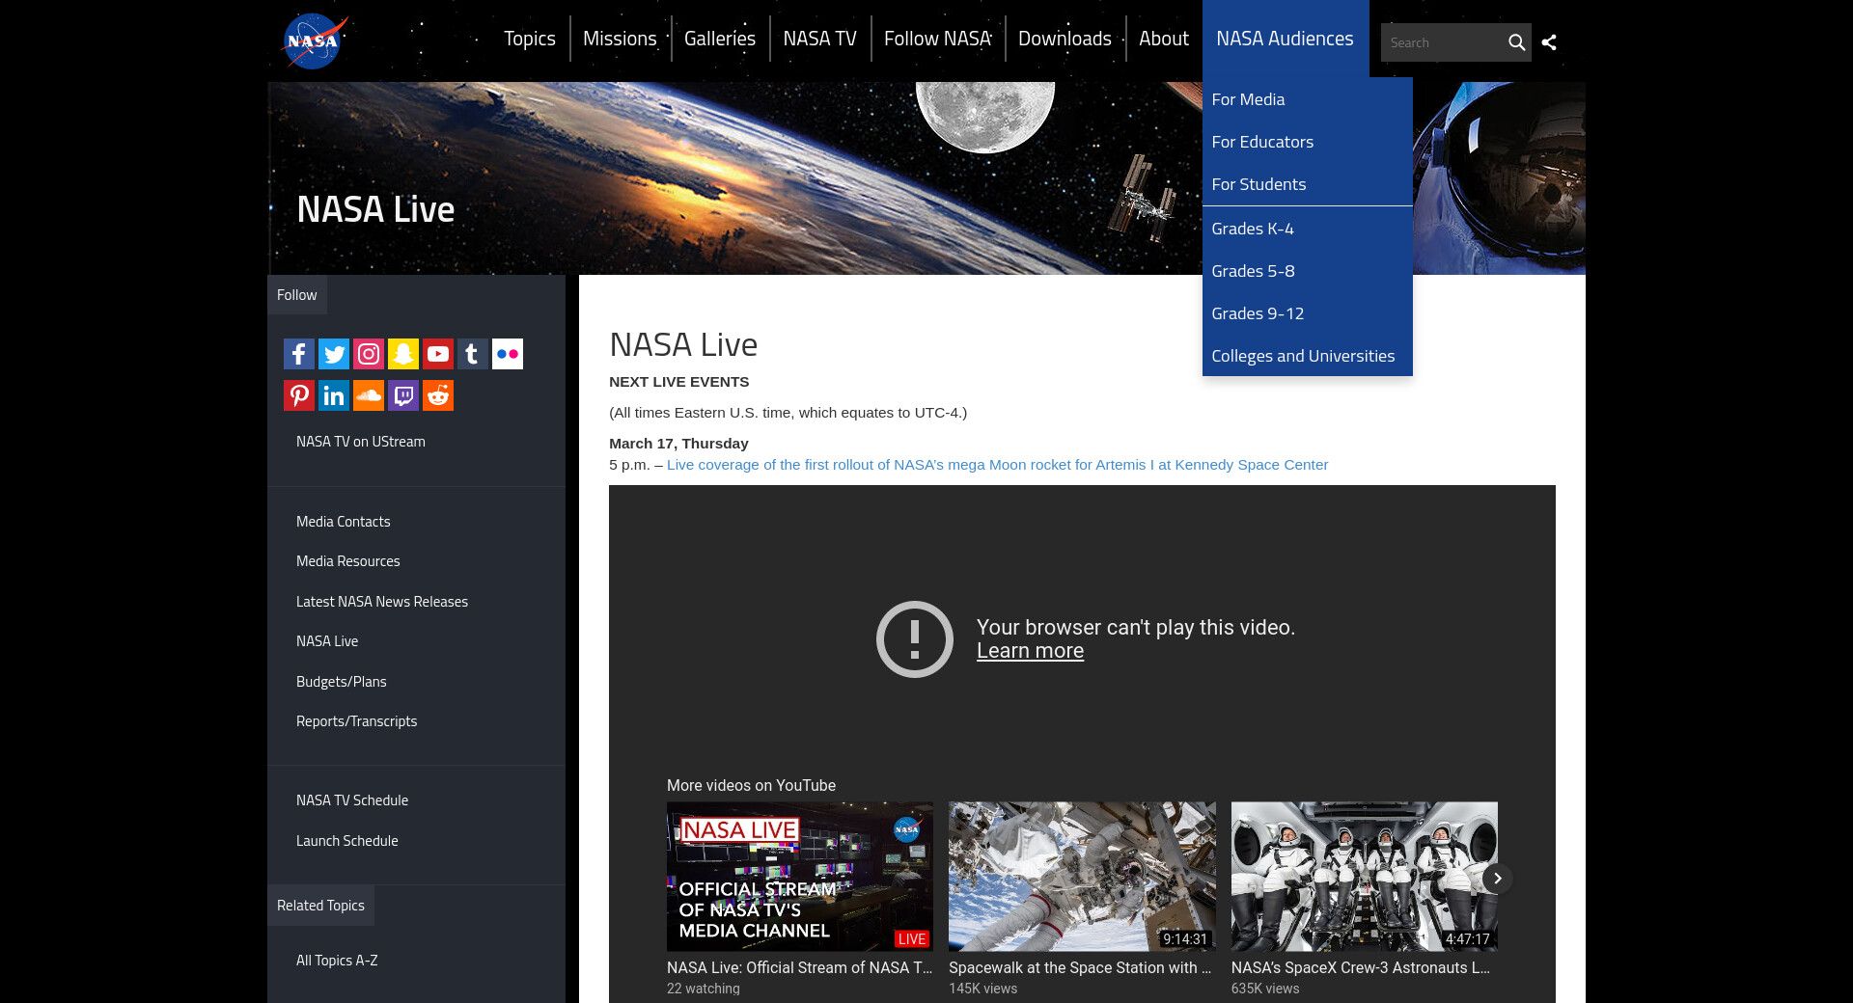This screenshot has width=1853, height=1003.
Task: Open NASA's Twitter icon
Action: (x=334, y=354)
